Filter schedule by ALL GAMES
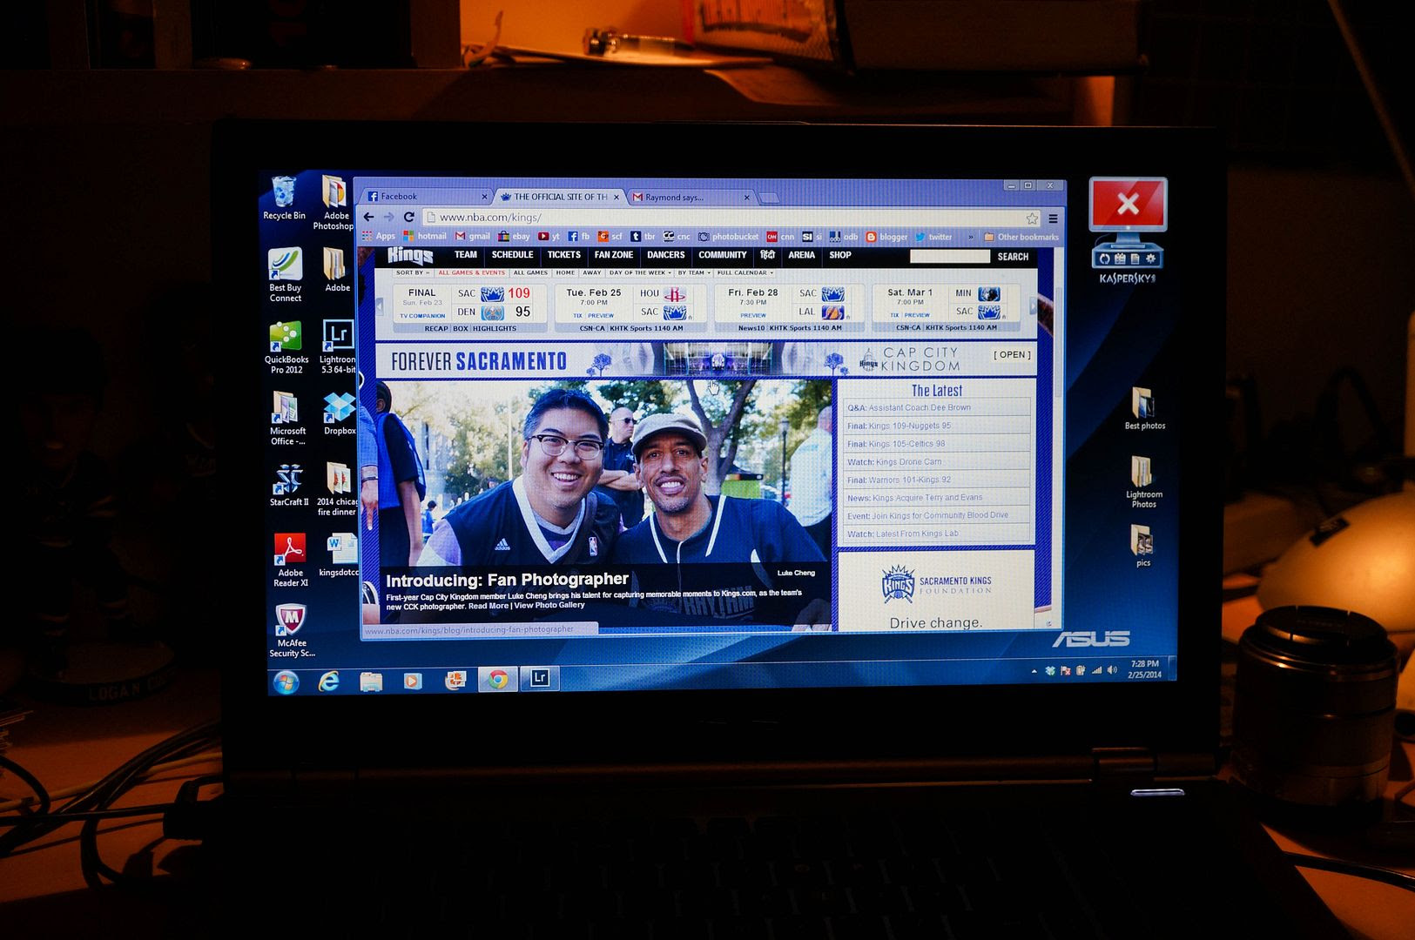The width and height of the screenshot is (1415, 940). pos(530,272)
